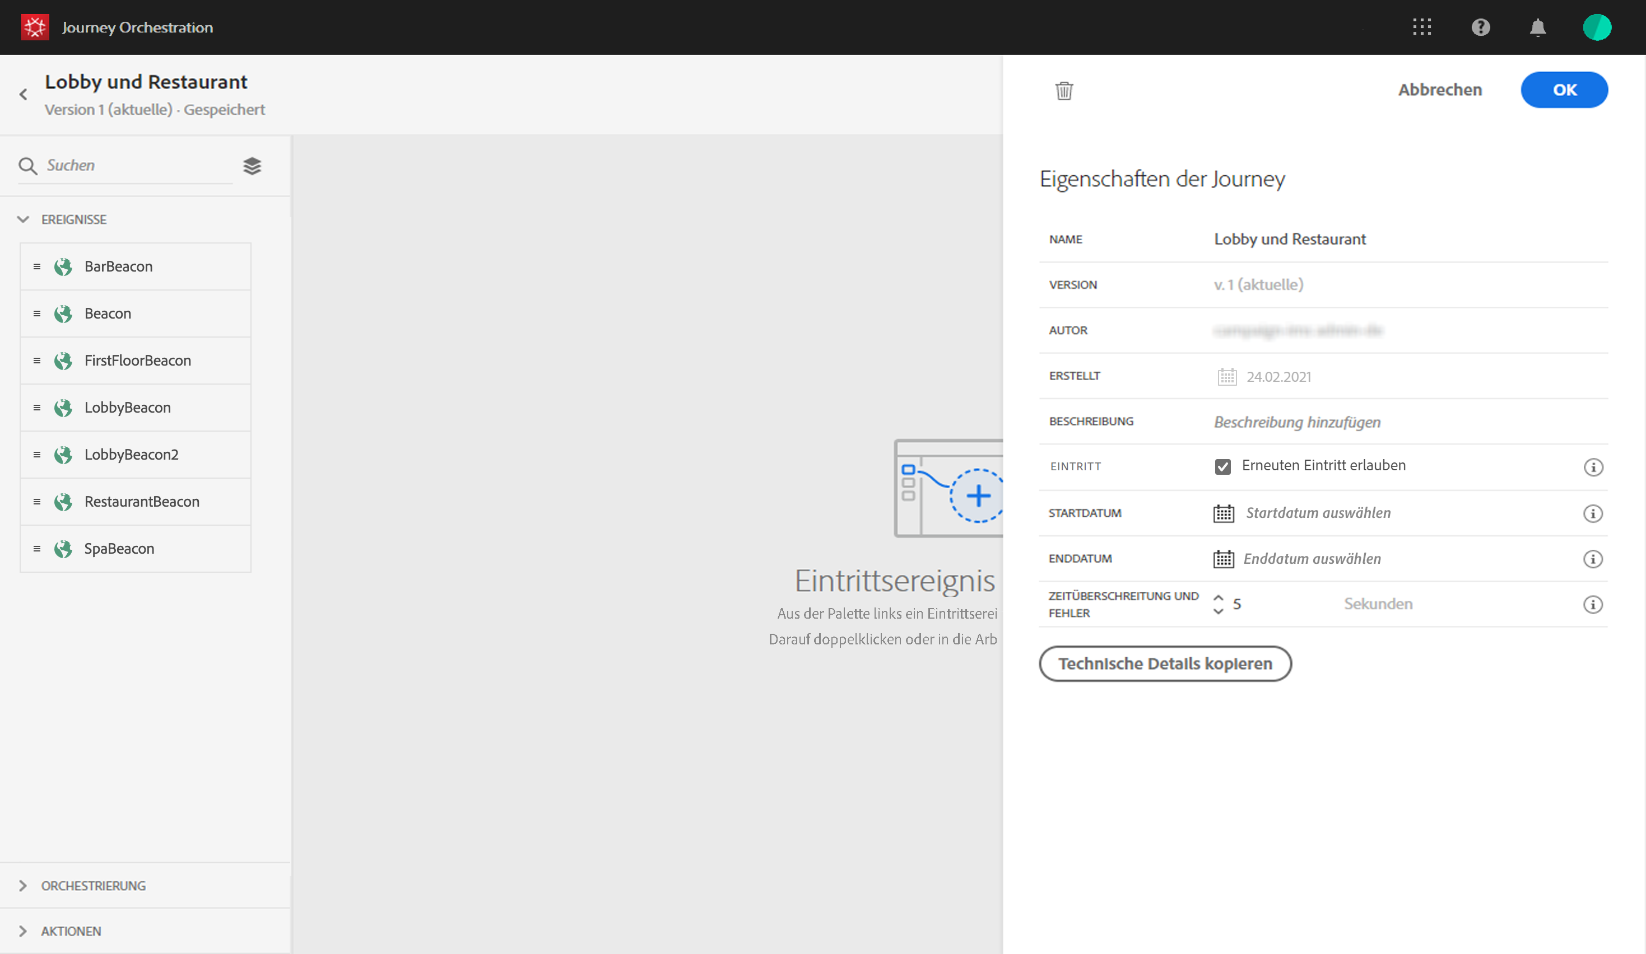Select the LobbyBeacon event
This screenshot has height=954, width=1646.
point(127,408)
